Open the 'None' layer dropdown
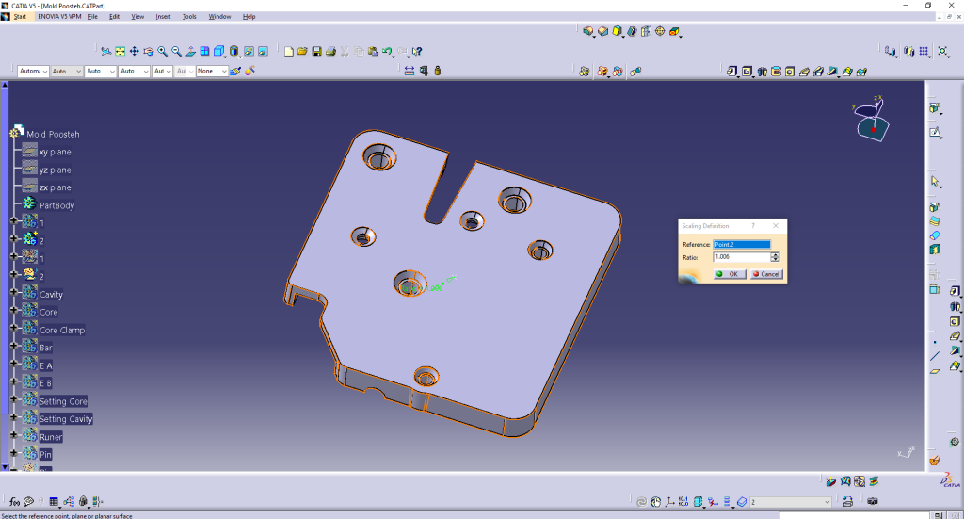Screen dimensions: 964x519 pyautogui.click(x=212, y=72)
